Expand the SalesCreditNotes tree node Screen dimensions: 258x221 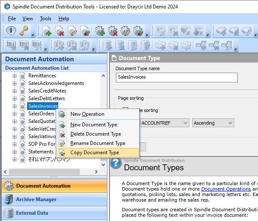pyautogui.click(x=14, y=91)
